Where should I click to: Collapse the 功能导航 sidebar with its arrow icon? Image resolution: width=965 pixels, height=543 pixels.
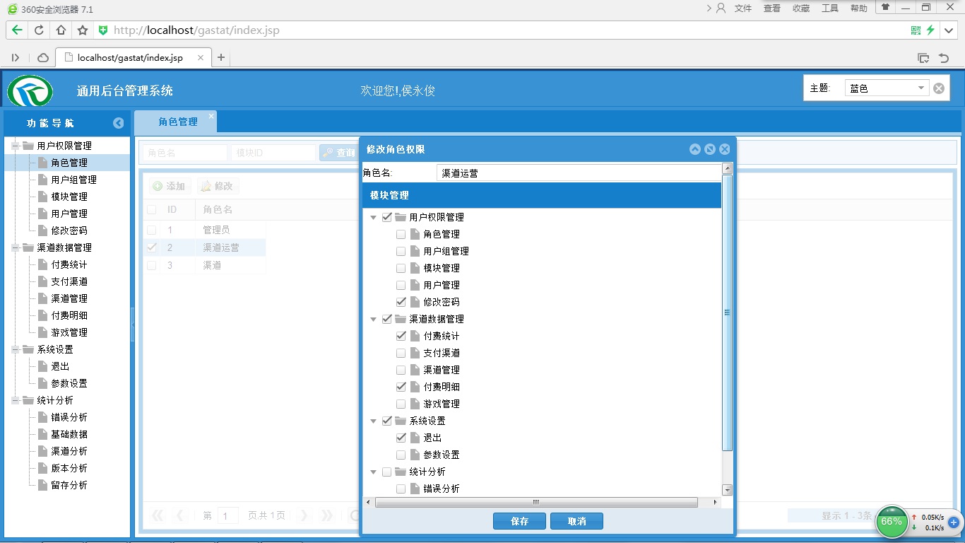[118, 122]
